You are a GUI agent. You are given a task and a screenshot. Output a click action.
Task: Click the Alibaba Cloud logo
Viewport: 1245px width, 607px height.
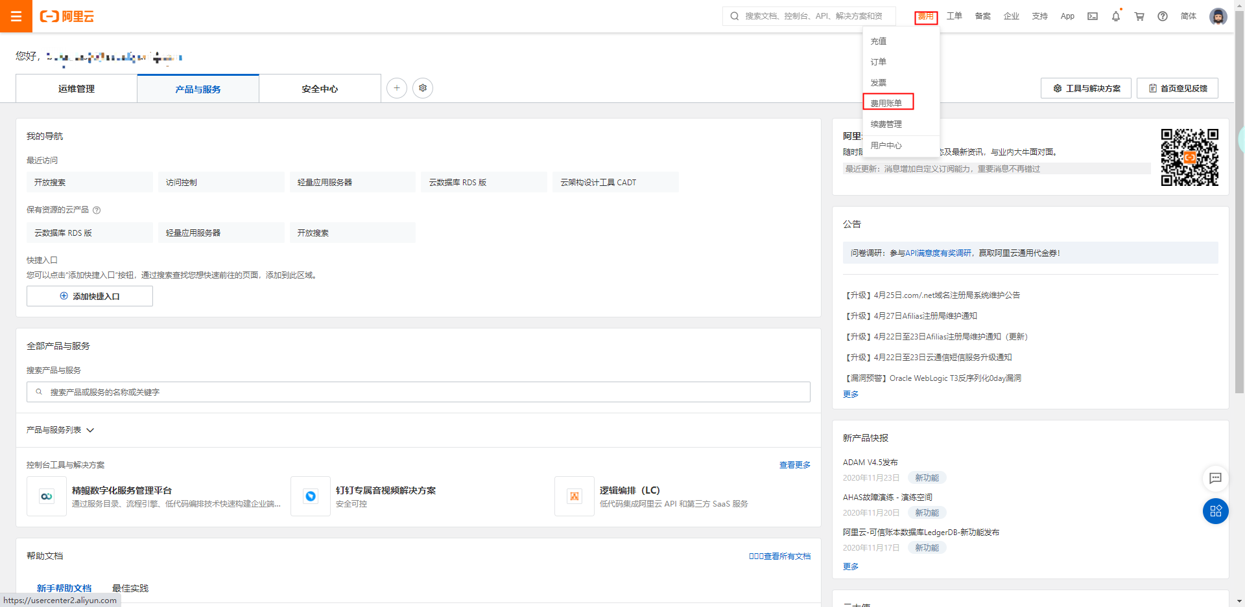(67, 16)
